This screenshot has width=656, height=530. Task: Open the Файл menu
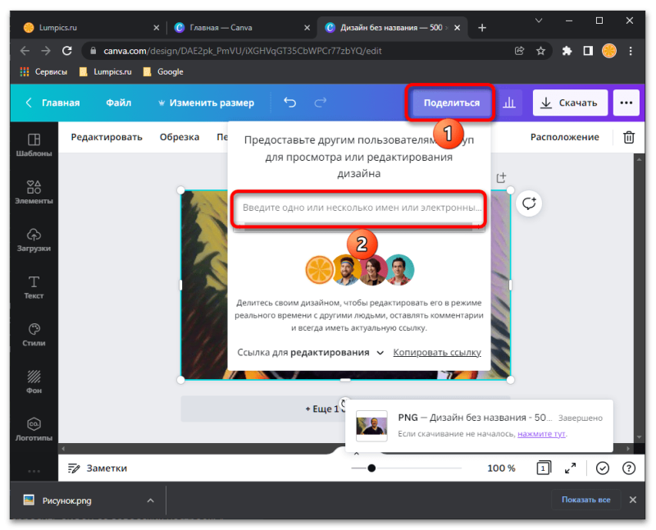click(118, 103)
